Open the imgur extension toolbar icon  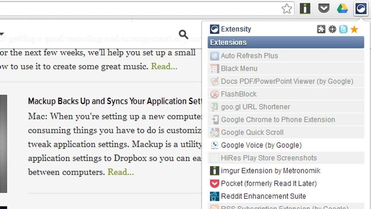click(305, 8)
